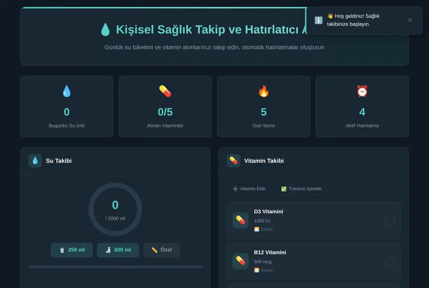Click the D3 Vitamini pill icon
Viewport: 429px width, 288px height.
[241, 220]
